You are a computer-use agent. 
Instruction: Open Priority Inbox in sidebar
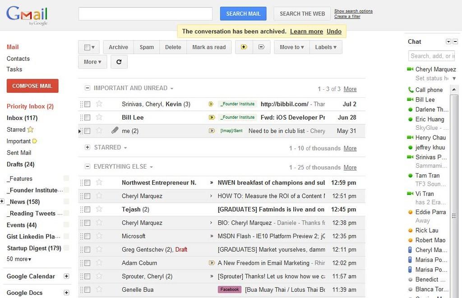(x=30, y=106)
